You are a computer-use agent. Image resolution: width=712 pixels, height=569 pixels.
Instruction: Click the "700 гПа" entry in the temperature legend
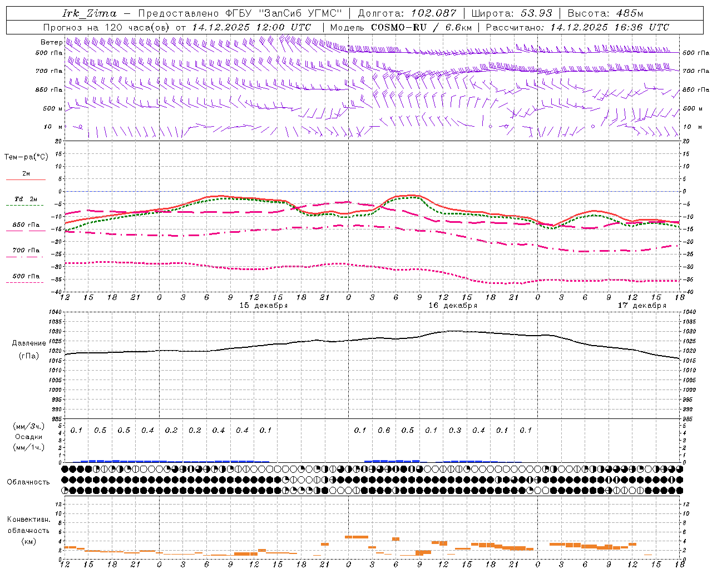coord(26,251)
